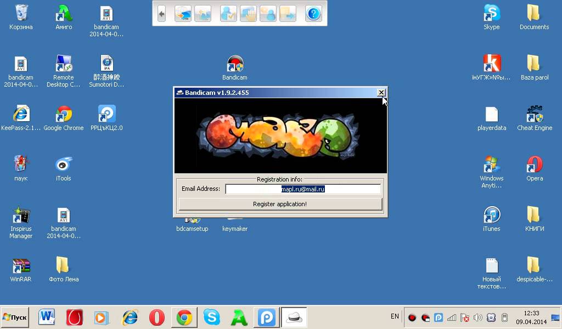The image size is (562, 329).
Task: Select the Cheat Engine desktop shortcut
Action: (x=535, y=118)
